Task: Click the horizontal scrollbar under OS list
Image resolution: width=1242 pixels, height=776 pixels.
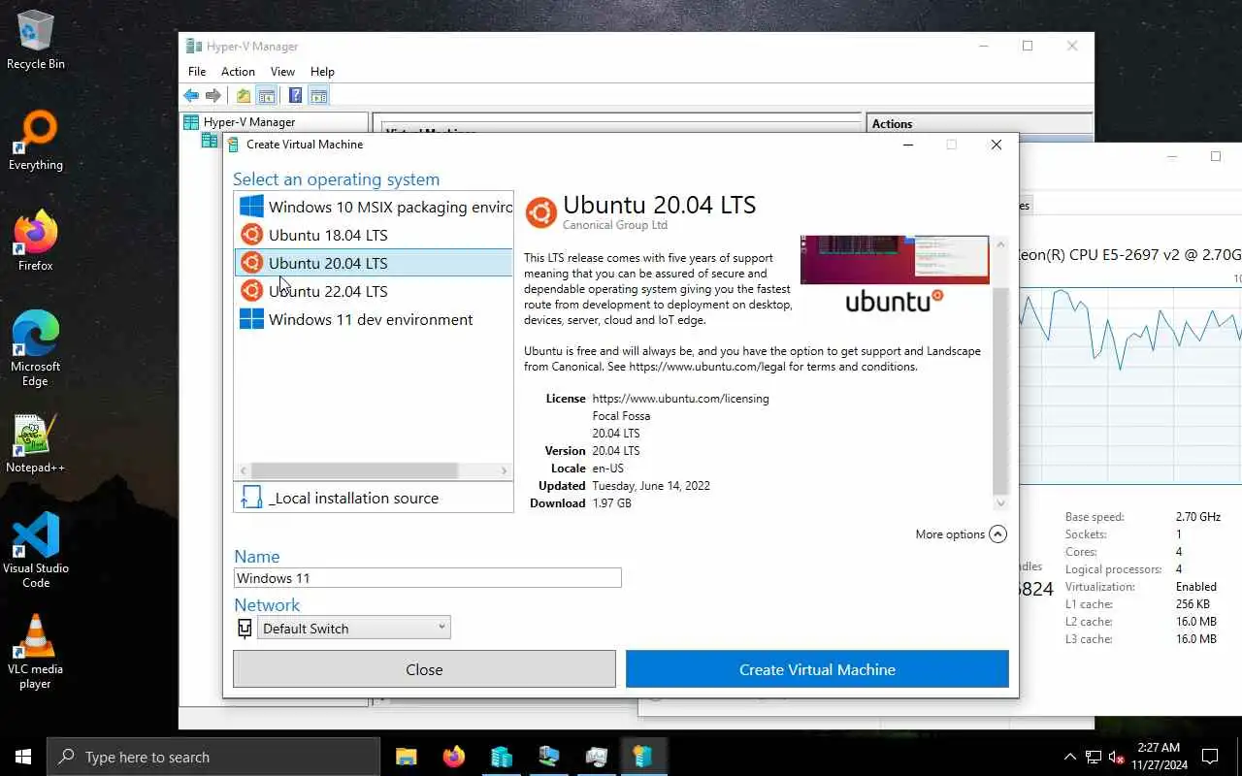Action: 354,470
